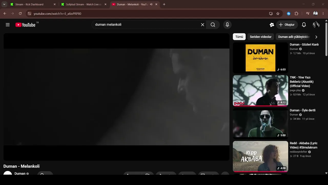Visit the paga play channel

click(x=295, y=90)
